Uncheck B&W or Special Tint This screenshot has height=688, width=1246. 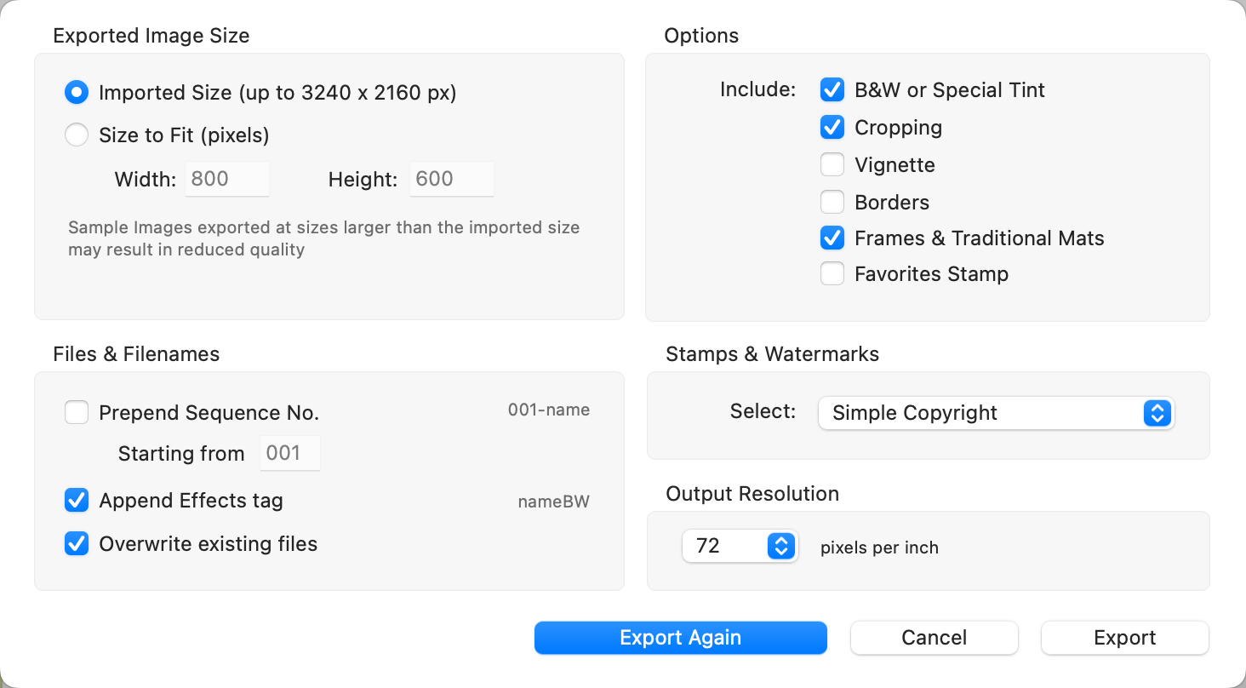832,90
